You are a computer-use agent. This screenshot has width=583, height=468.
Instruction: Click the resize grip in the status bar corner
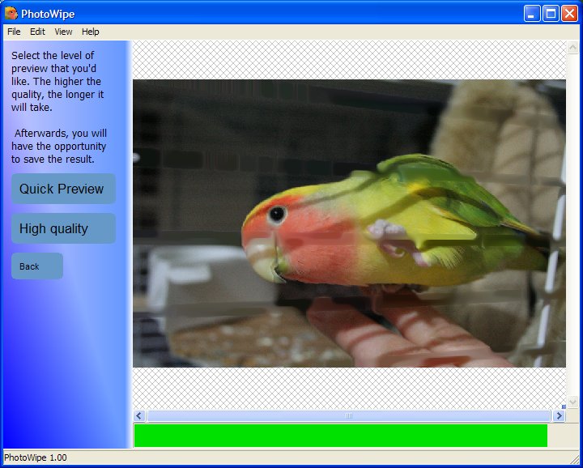[575, 458]
